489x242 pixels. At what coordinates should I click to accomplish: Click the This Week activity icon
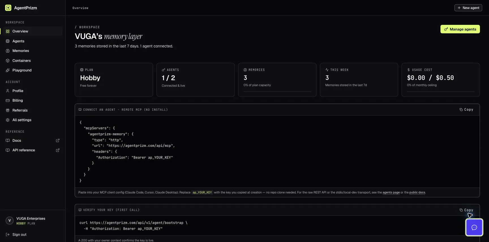click(x=327, y=70)
